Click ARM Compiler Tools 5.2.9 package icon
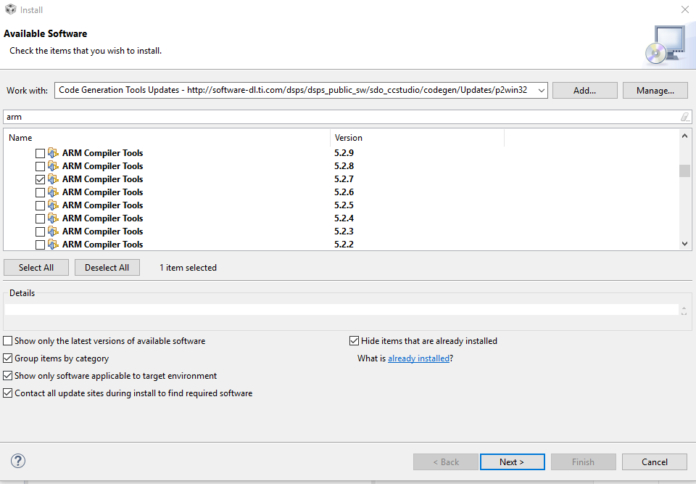696x484 pixels. [53, 153]
